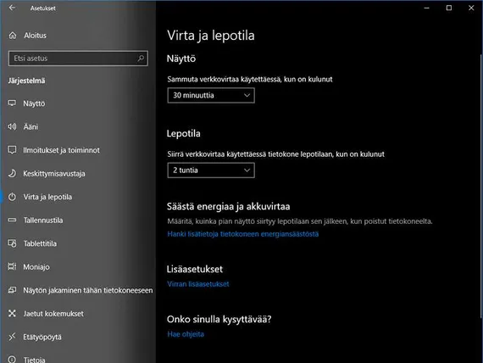Follow the Virran lisäasetukset link
The image size is (483, 363).
198,284
